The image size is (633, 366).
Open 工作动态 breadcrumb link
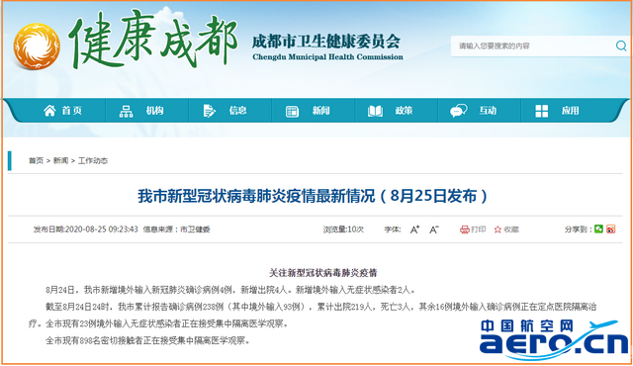click(x=93, y=160)
